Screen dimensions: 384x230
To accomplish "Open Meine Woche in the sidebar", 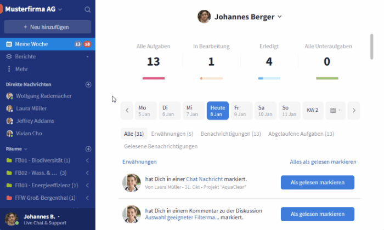I will click(x=48, y=44).
